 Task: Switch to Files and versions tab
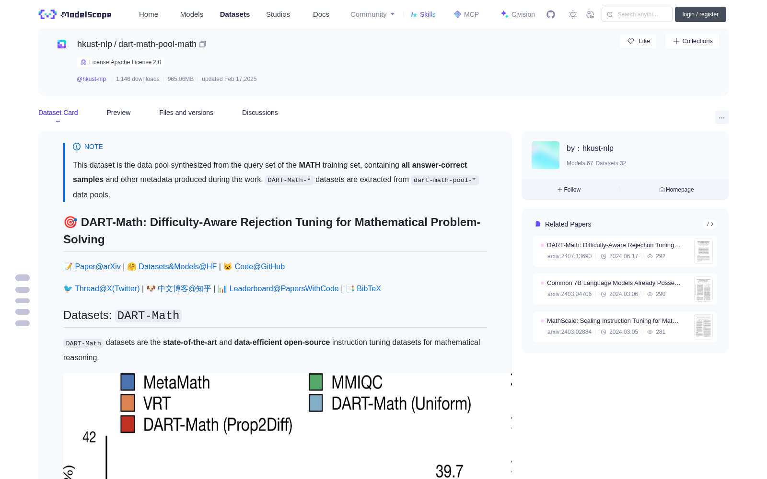pyautogui.click(x=186, y=113)
